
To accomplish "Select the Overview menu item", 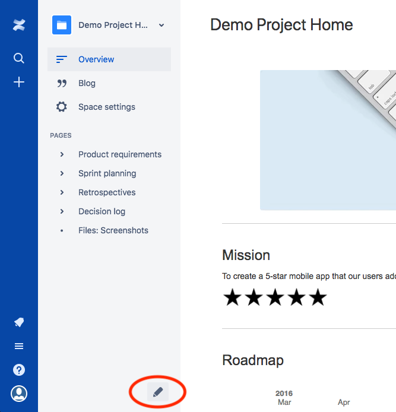I will [x=109, y=59].
